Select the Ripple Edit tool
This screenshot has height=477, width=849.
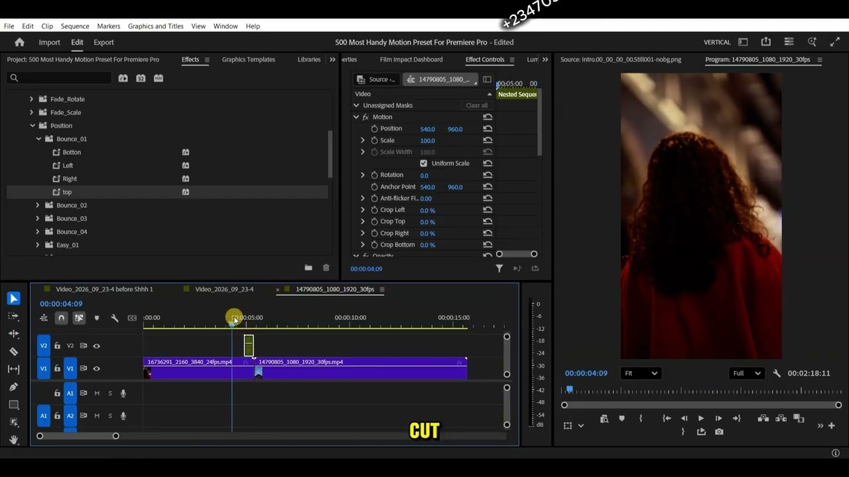(13, 334)
